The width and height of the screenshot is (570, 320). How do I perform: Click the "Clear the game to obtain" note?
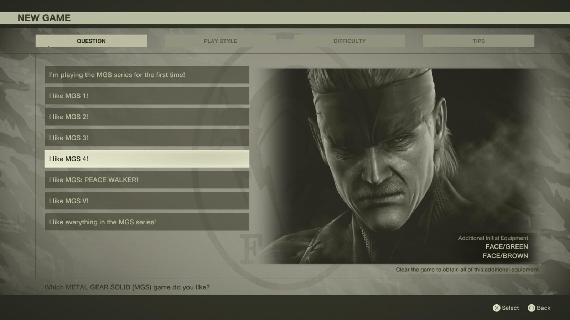click(x=468, y=270)
